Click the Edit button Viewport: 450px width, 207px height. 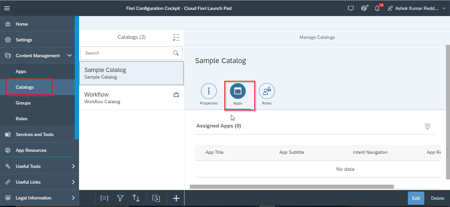pyautogui.click(x=416, y=198)
